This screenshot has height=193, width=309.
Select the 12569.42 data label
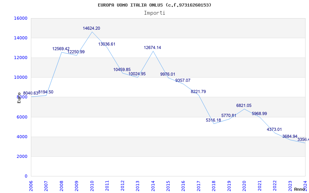pyautogui.click(x=61, y=49)
